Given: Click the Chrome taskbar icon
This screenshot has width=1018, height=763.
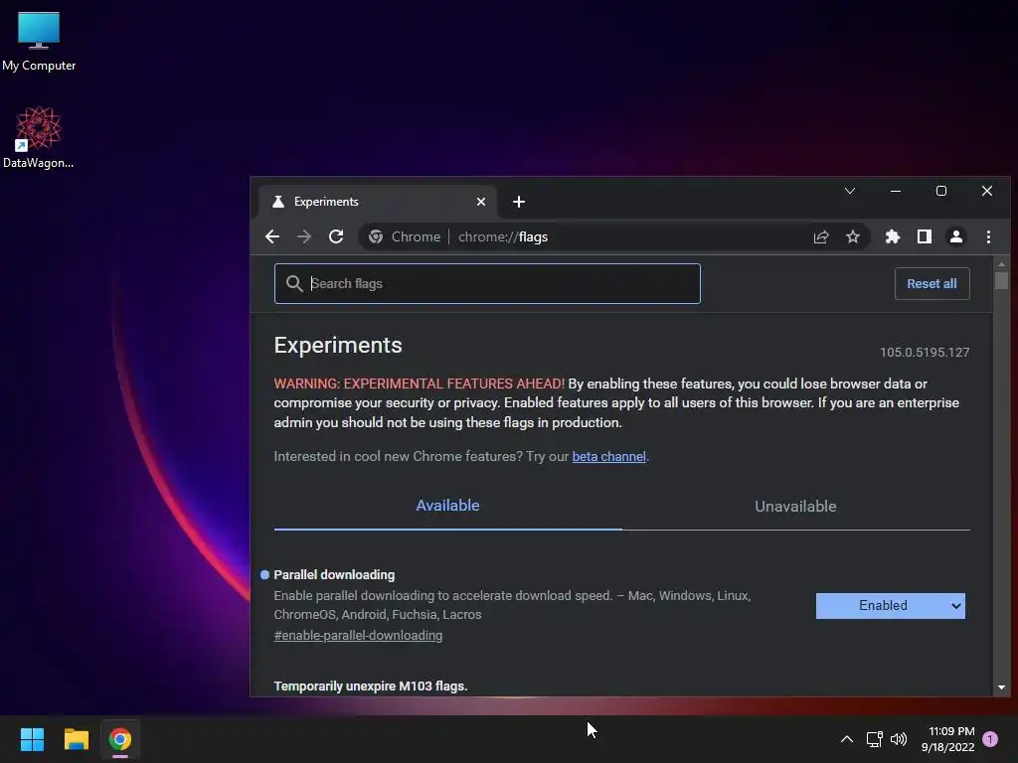Looking at the screenshot, I should [x=119, y=739].
